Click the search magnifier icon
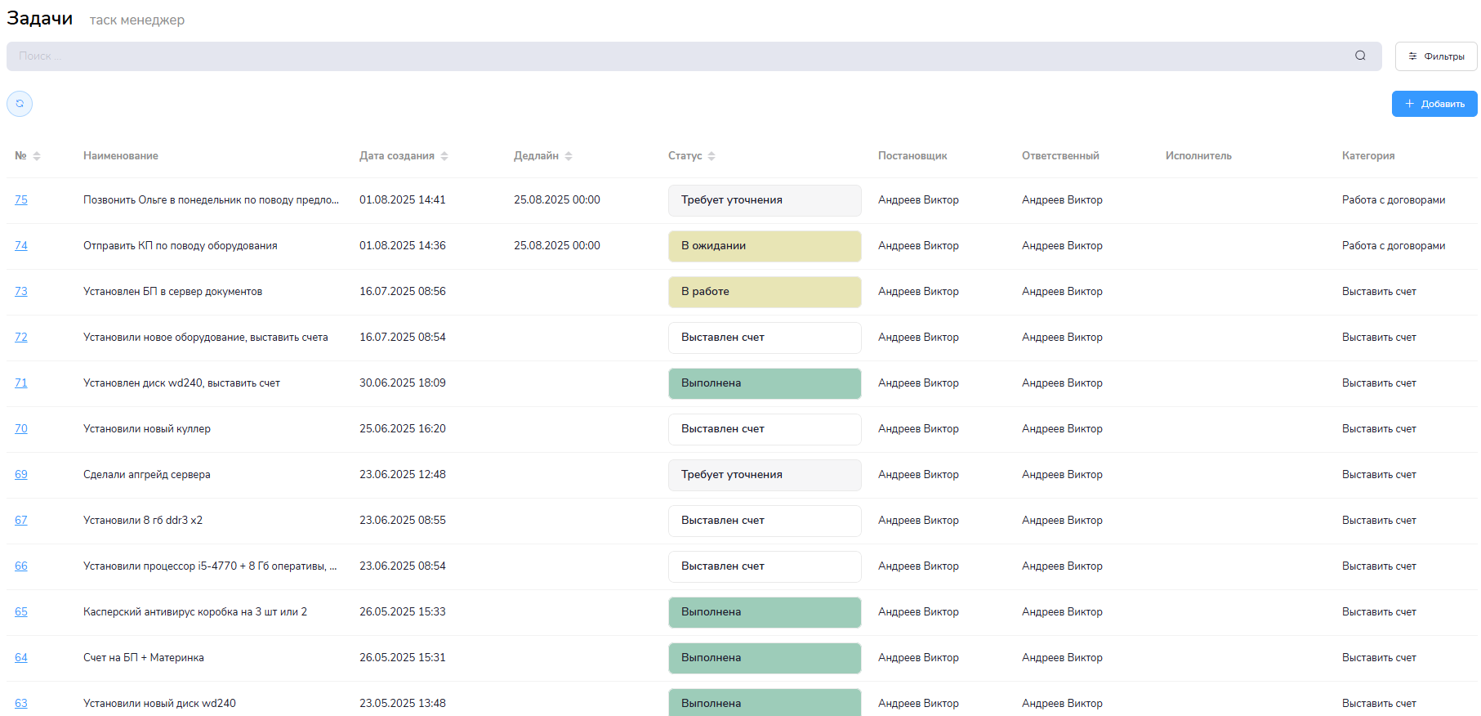This screenshot has width=1481, height=716. 1360,56
